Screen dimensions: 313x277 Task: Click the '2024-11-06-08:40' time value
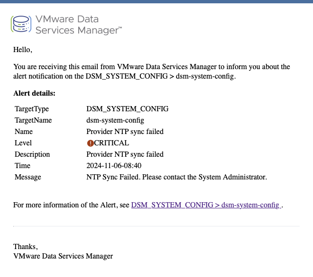[x=114, y=166]
